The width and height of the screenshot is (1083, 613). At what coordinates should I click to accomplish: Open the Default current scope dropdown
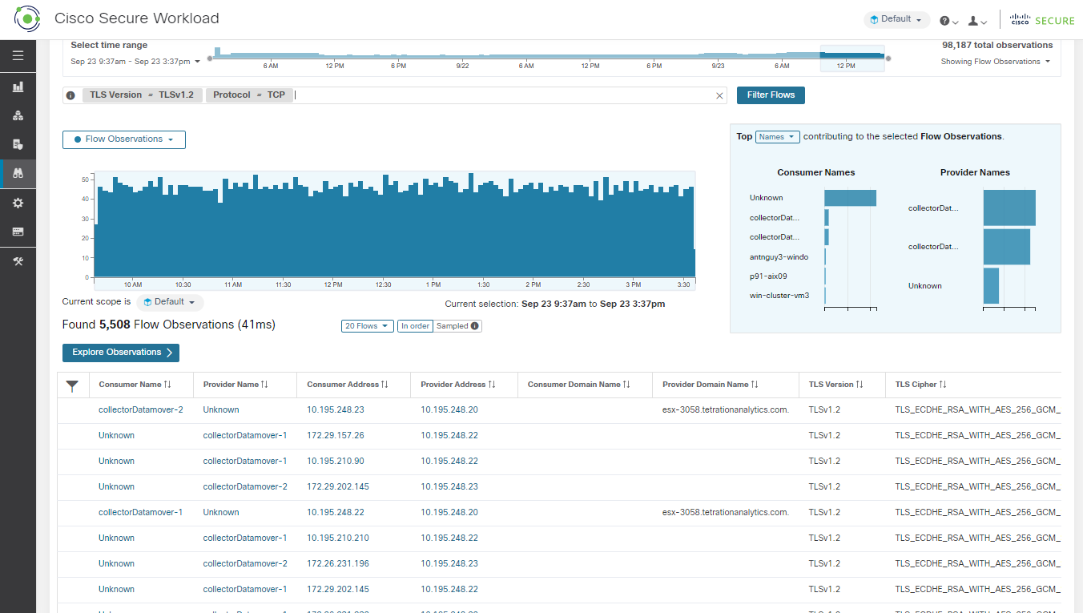coord(170,302)
